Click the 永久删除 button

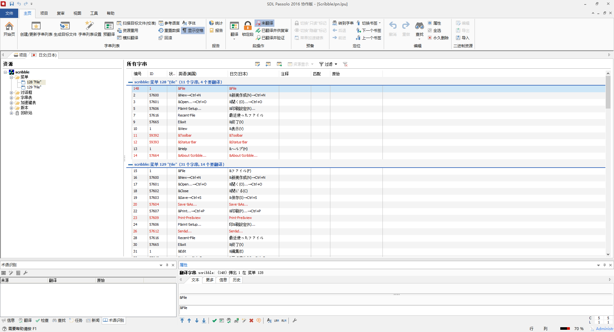[x=438, y=38]
